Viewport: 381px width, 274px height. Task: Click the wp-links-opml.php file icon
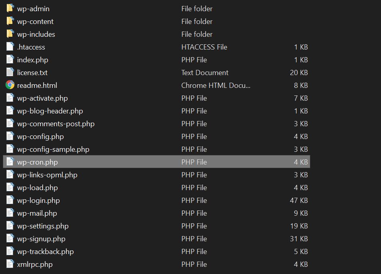[x=10, y=175]
